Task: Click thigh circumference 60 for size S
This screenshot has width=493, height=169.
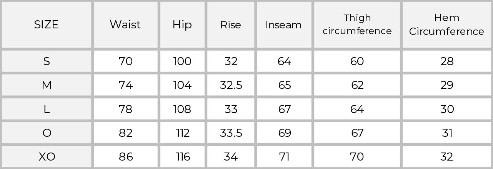Action: tap(357, 61)
